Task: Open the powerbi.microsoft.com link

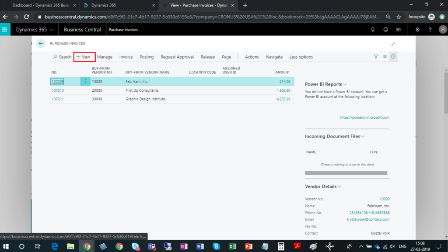Action: 364,117
